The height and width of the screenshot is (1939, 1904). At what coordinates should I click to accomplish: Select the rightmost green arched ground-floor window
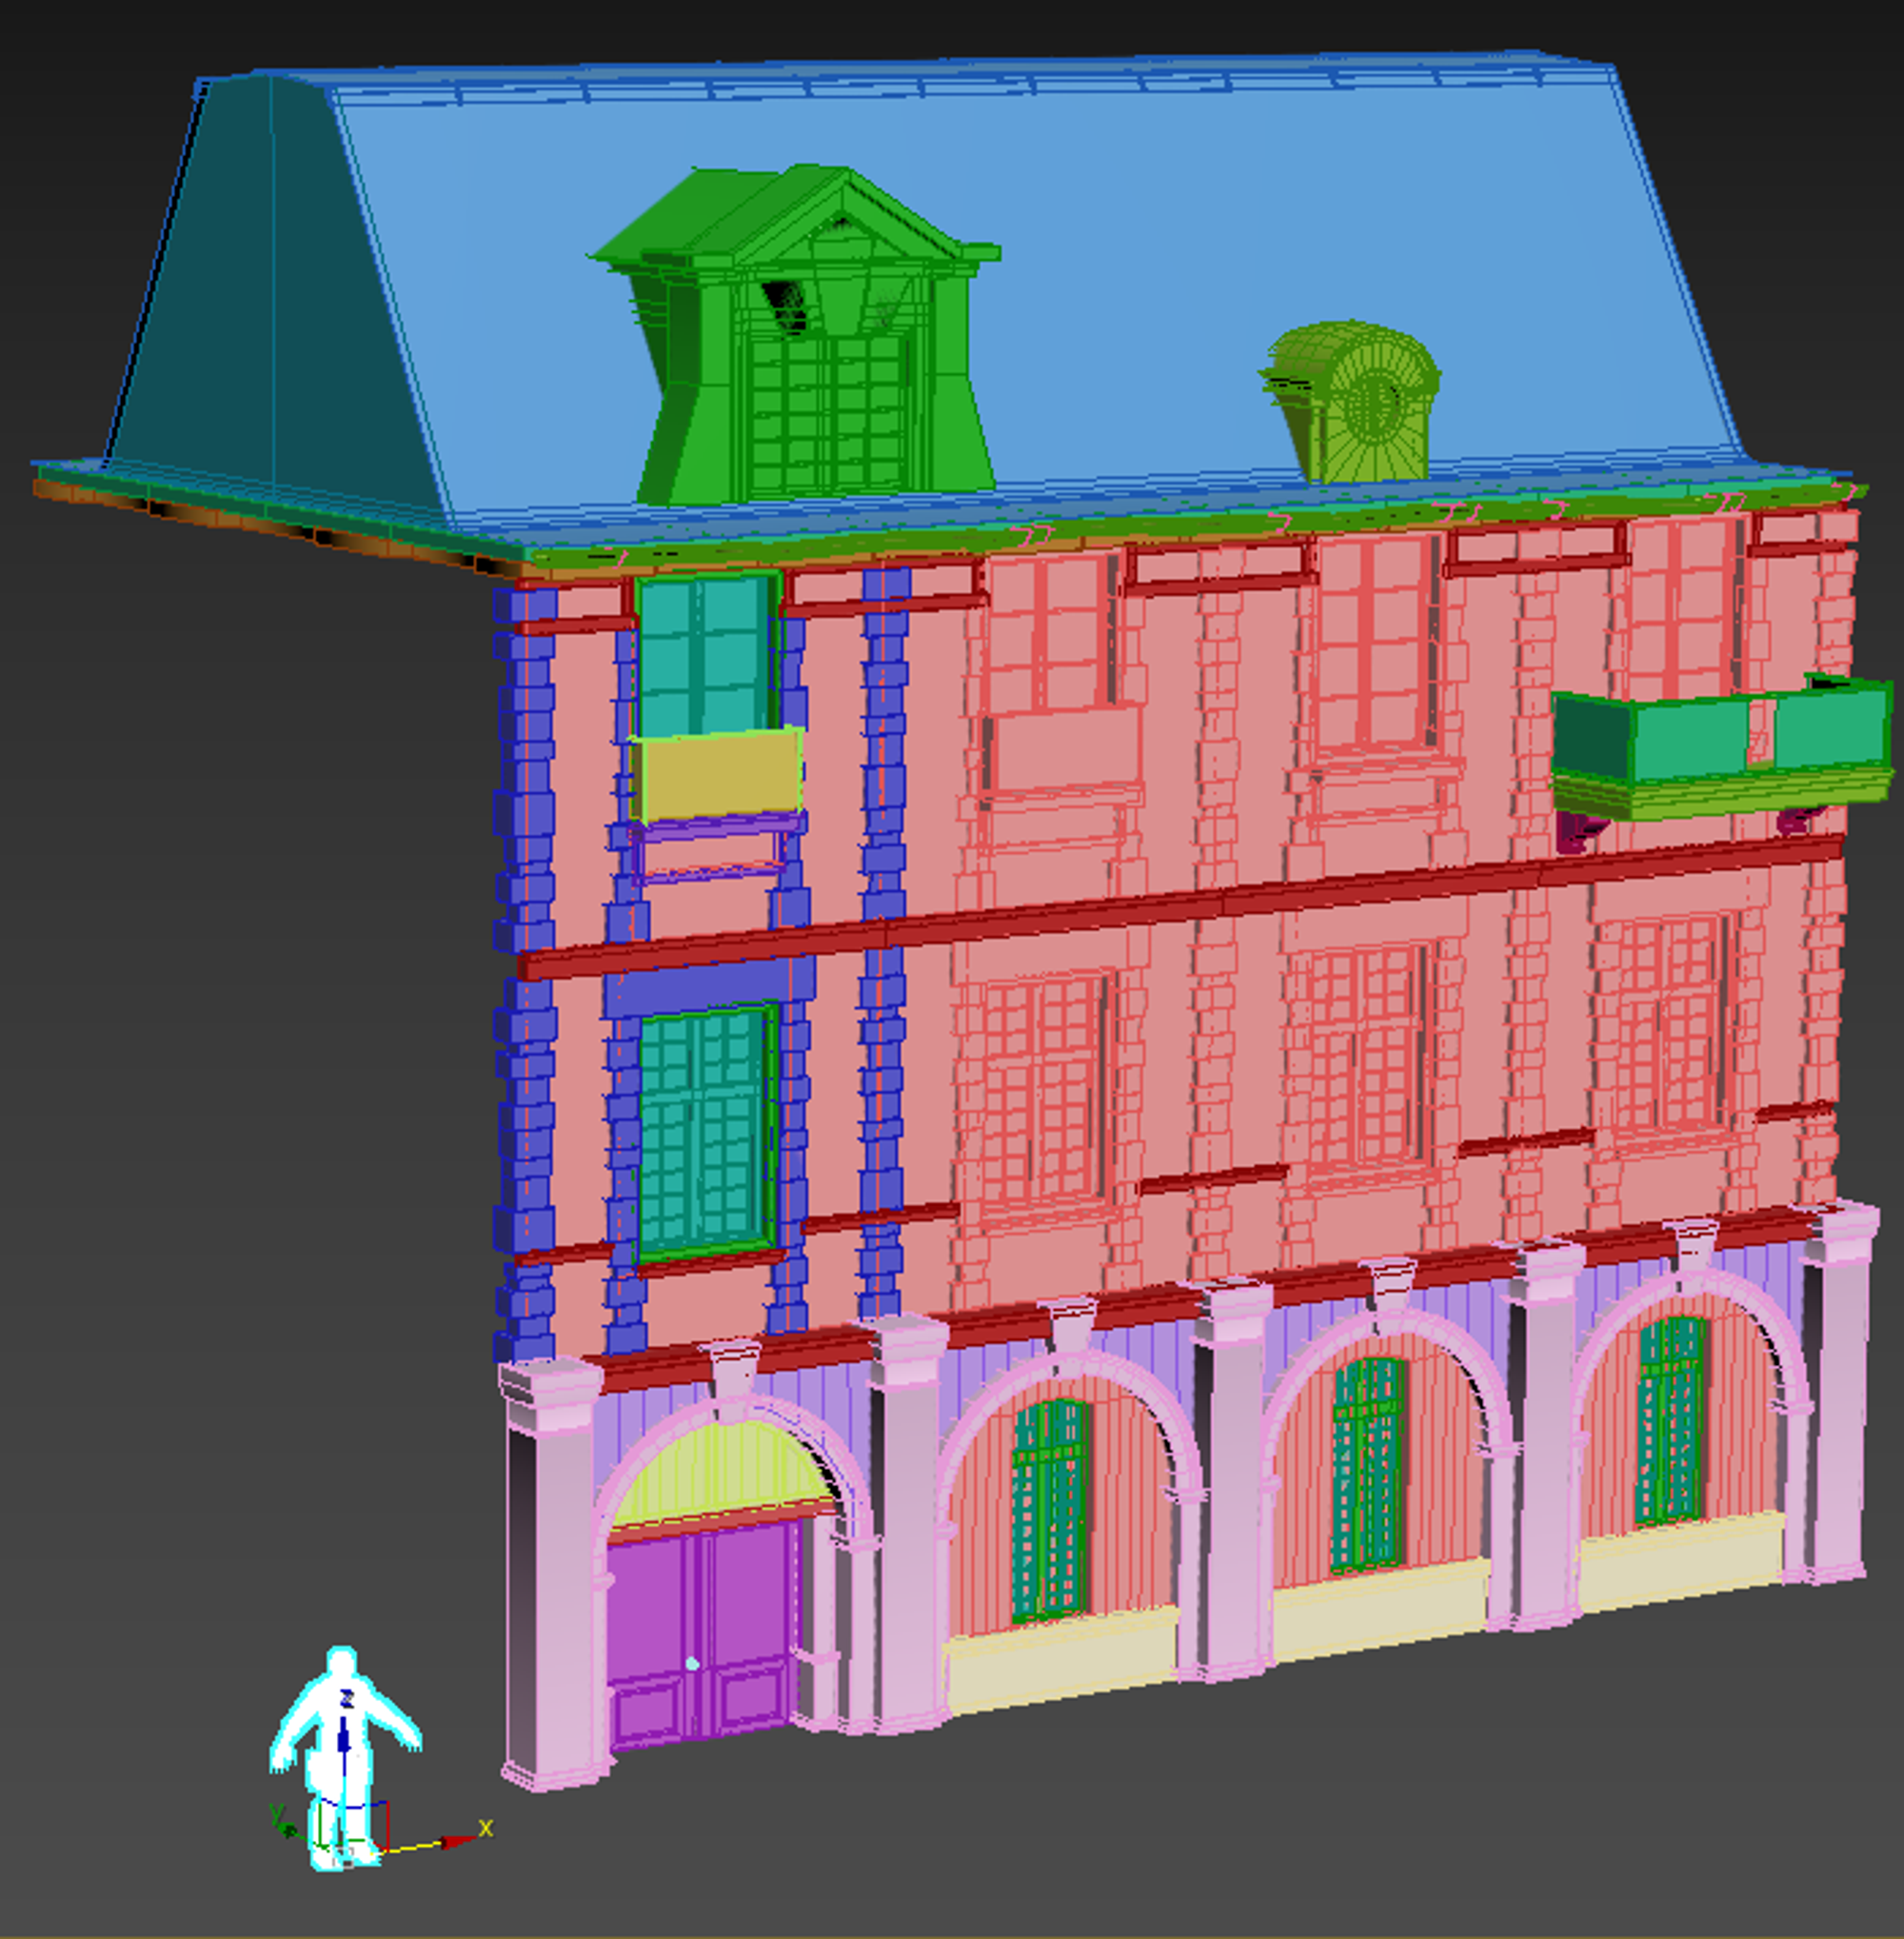(1672, 1420)
